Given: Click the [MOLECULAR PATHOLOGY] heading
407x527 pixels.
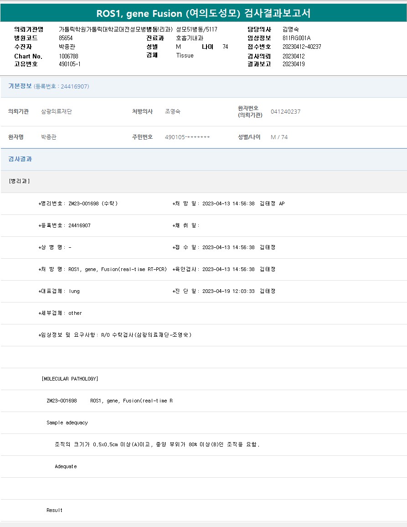Looking at the screenshot, I should point(70,379).
